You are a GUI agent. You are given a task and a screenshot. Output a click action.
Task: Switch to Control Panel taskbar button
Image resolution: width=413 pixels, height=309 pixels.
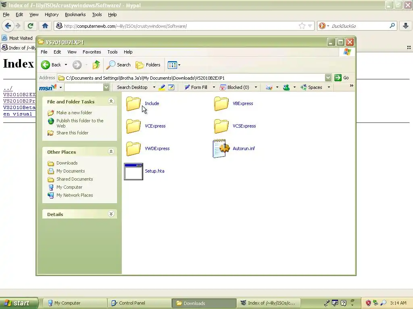pyautogui.click(x=140, y=303)
